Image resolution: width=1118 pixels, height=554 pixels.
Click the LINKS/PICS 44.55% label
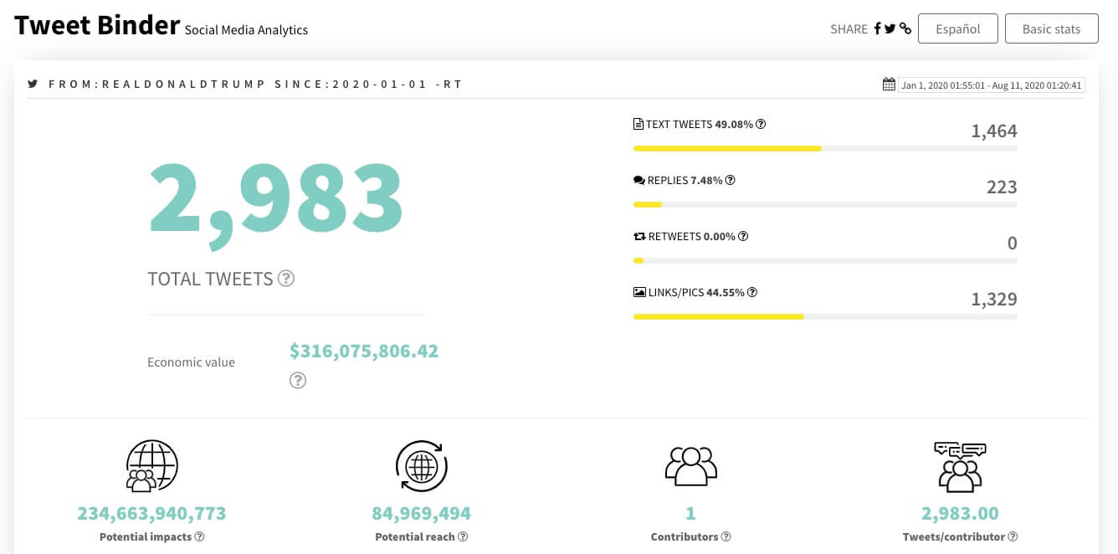(x=696, y=292)
